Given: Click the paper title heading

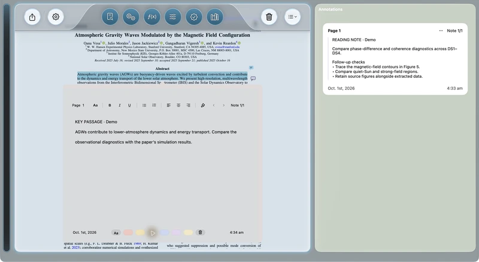Looking at the screenshot, I should pos(162,35).
